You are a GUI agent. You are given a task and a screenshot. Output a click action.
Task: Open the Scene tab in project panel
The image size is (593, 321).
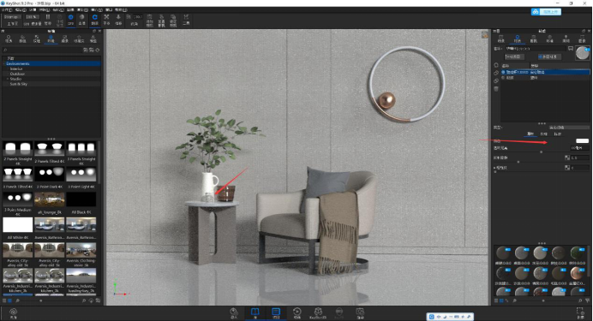click(x=501, y=39)
